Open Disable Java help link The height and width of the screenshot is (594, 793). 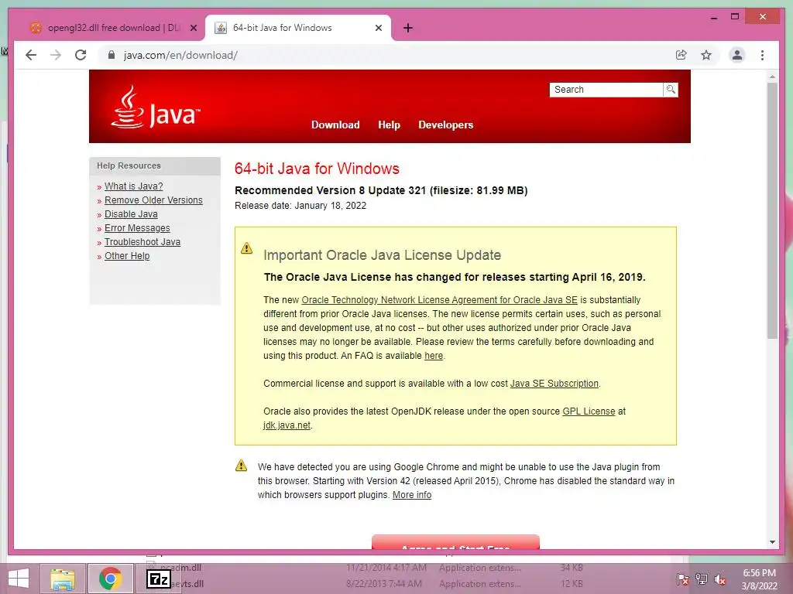coord(131,214)
